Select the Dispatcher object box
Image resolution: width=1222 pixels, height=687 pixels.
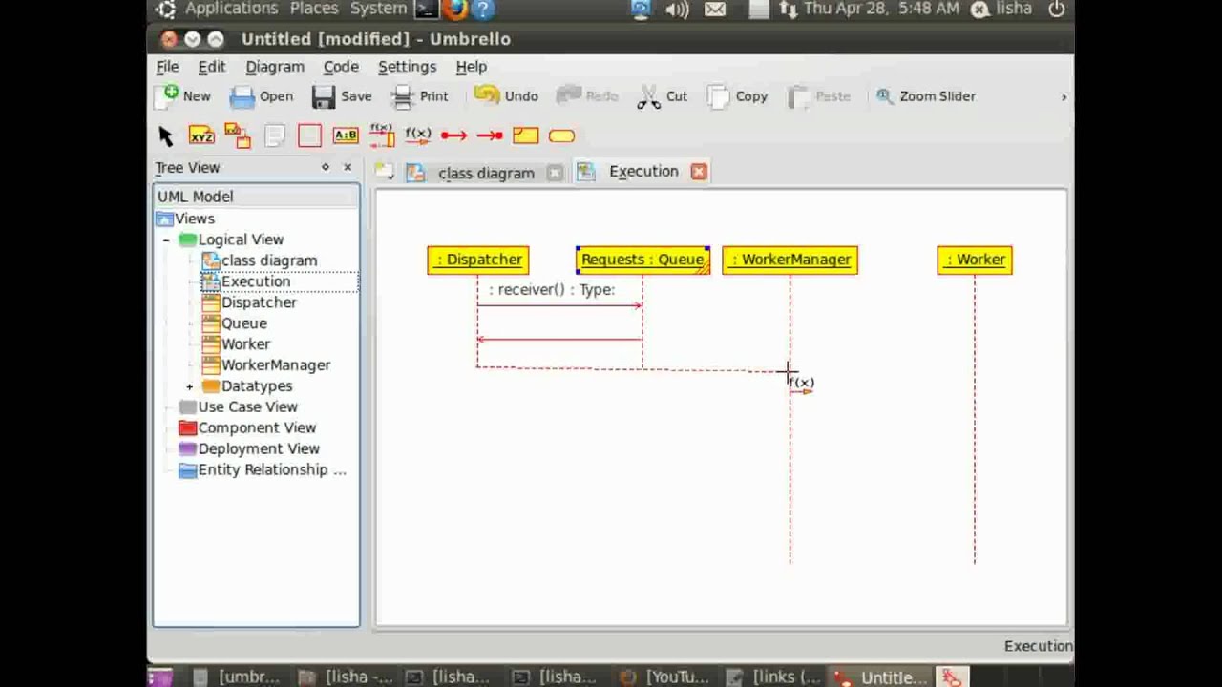pyautogui.click(x=477, y=260)
